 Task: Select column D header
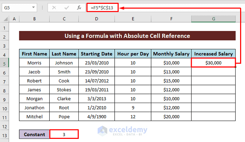(x=97, y=19)
